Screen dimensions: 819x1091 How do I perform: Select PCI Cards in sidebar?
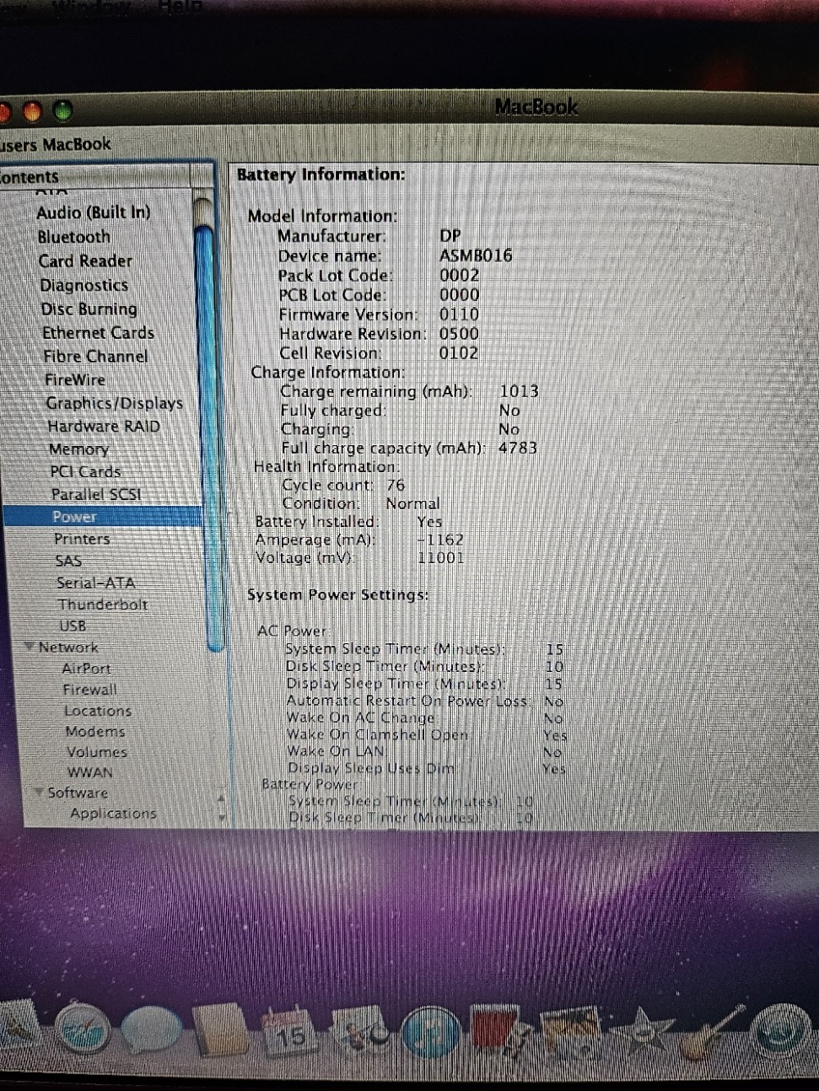coord(85,471)
